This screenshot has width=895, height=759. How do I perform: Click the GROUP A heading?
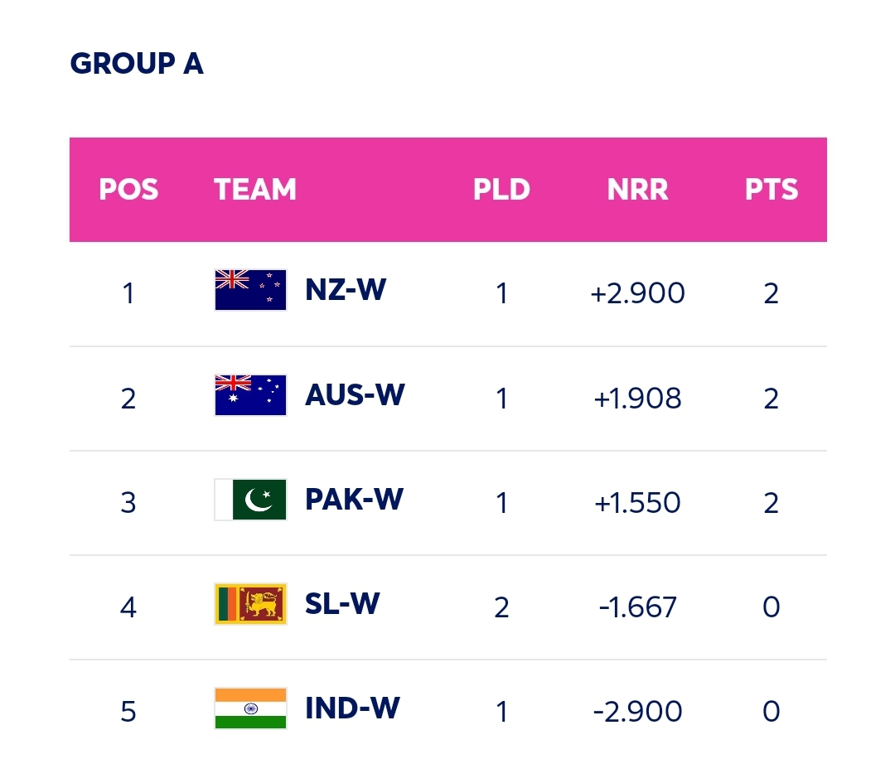[x=137, y=63]
